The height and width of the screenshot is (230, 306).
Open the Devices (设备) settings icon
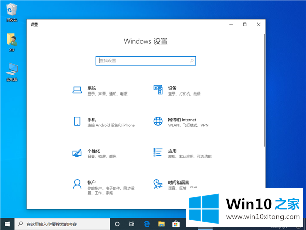point(158,89)
